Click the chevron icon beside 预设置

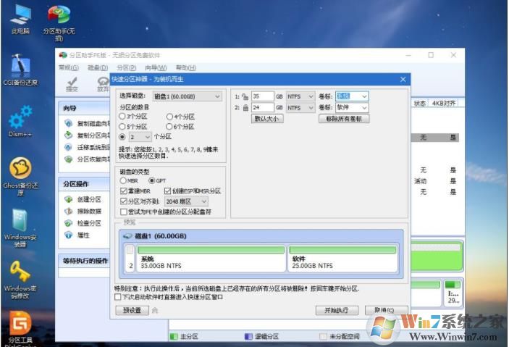click(155, 311)
